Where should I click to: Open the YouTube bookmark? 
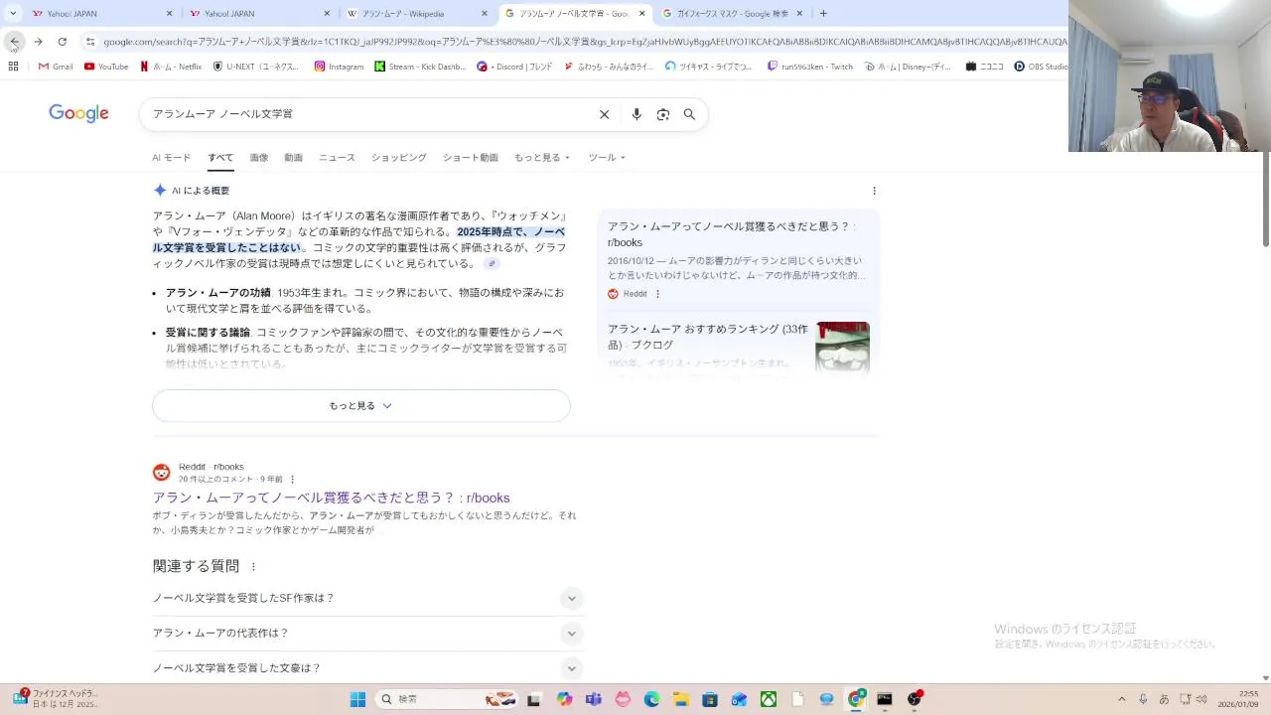point(106,67)
